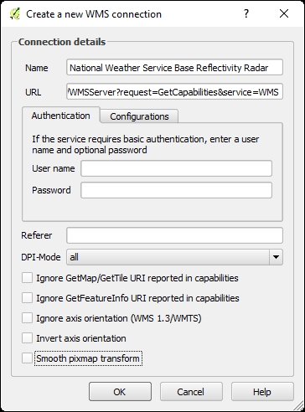Click the User name text field

(176, 168)
